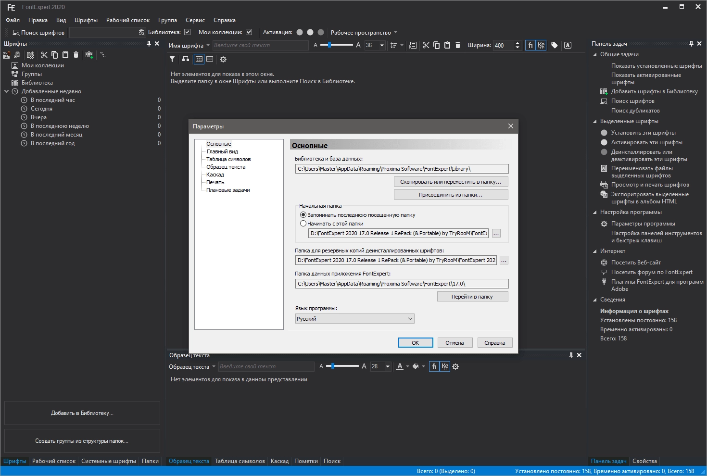Click the Отмена button
Viewport: 707px width, 476px height.
click(x=454, y=343)
